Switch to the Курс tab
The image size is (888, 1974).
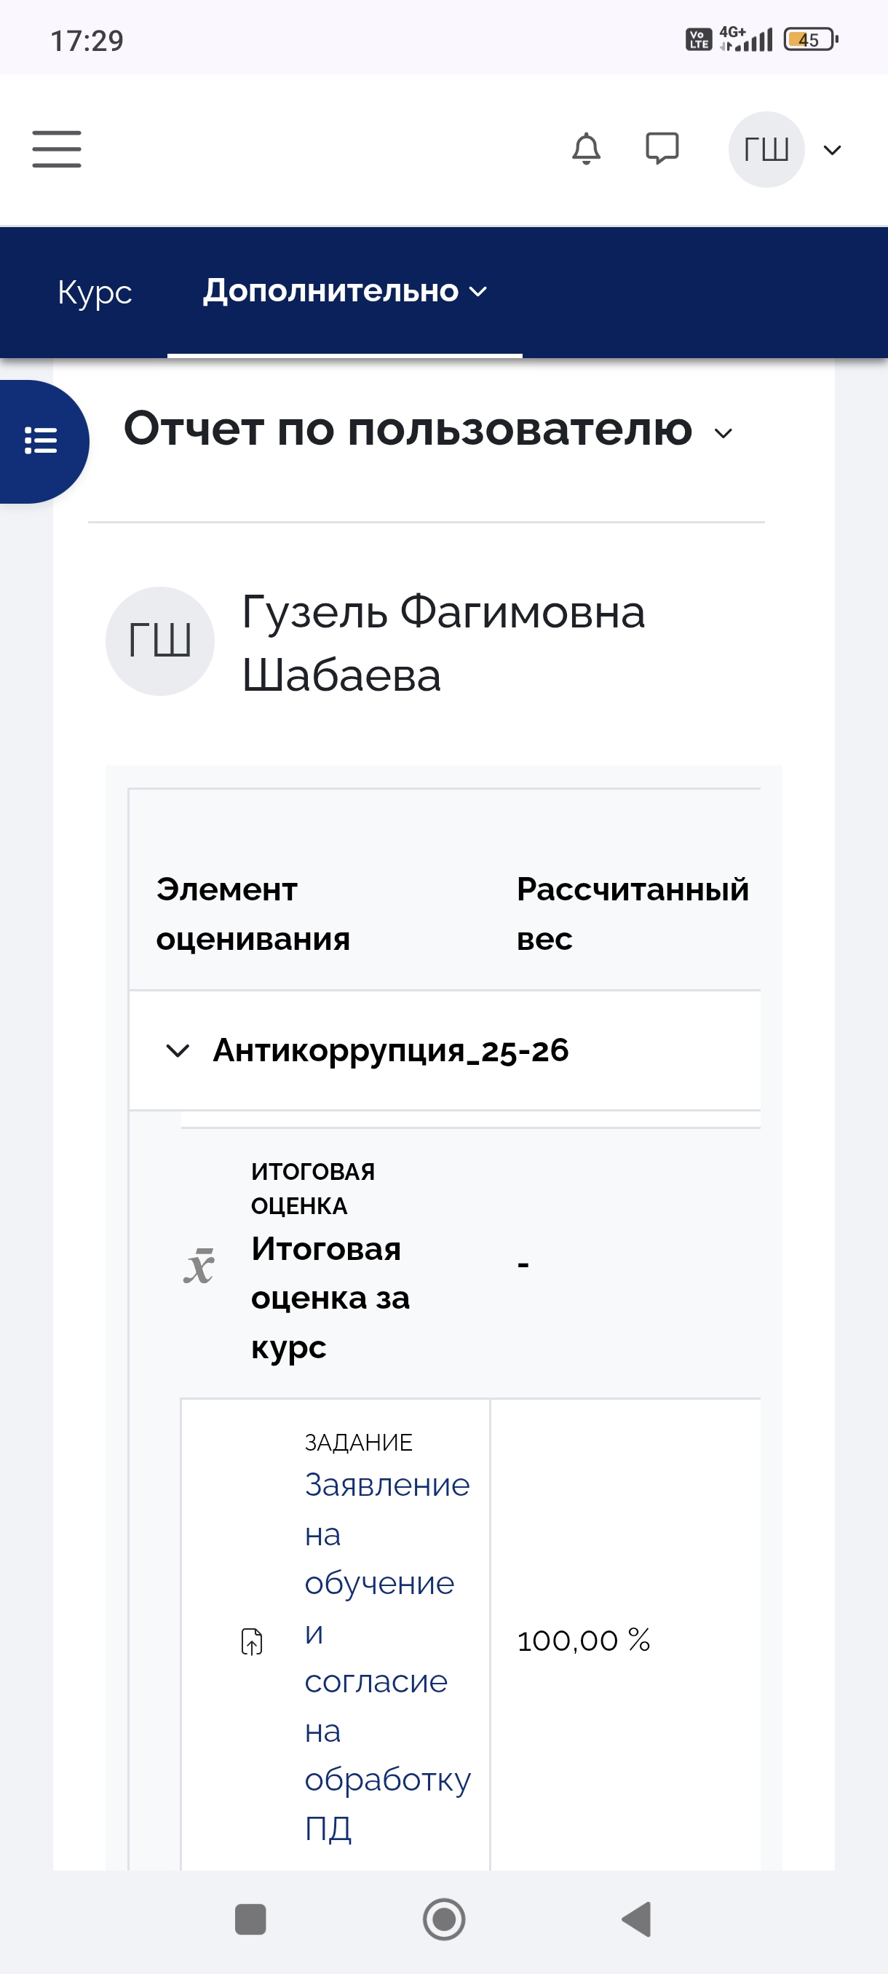(x=94, y=292)
